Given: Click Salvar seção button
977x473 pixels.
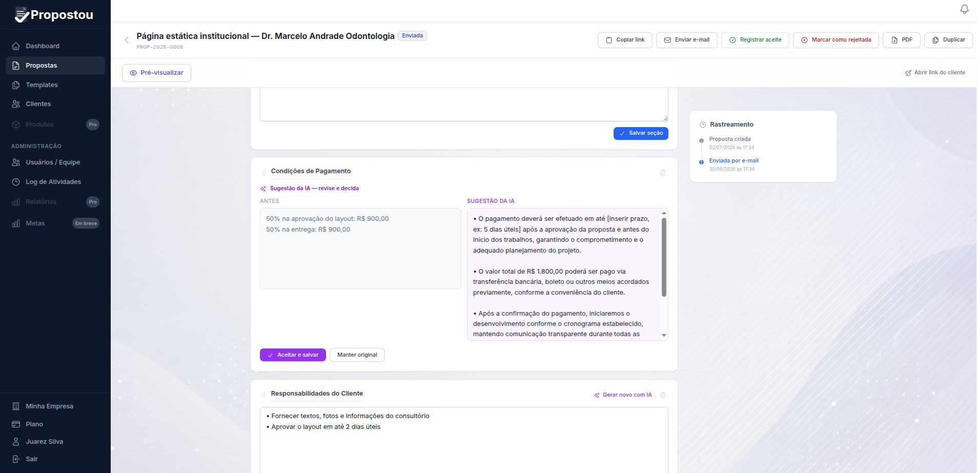Looking at the screenshot, I should click(x=641, y=133).
